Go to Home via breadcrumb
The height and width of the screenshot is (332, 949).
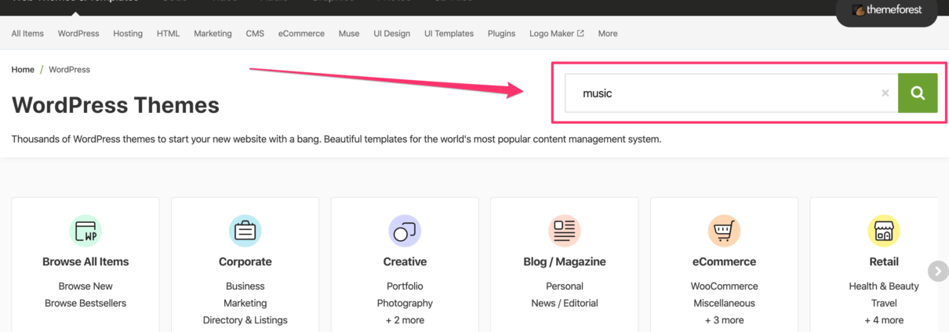click(x=23, y=70)
